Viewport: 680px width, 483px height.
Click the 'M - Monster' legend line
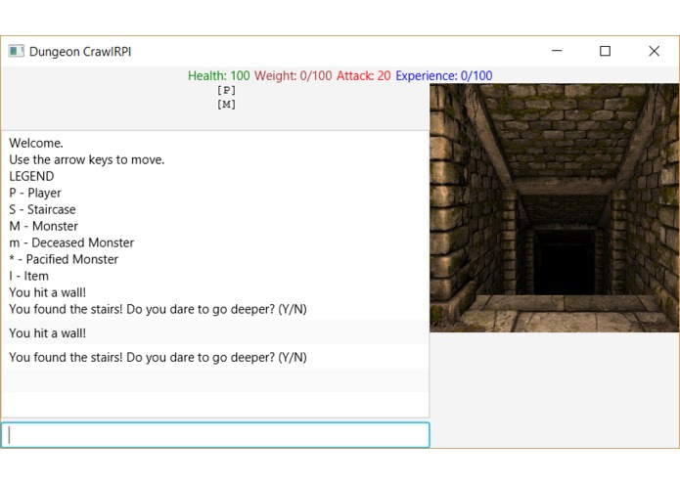(x=43, y=226)
